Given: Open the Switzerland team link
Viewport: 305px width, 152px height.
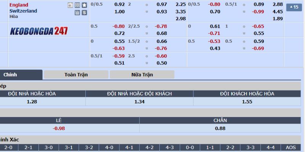Looking at the screenshot, I should [x=23, y=11].
